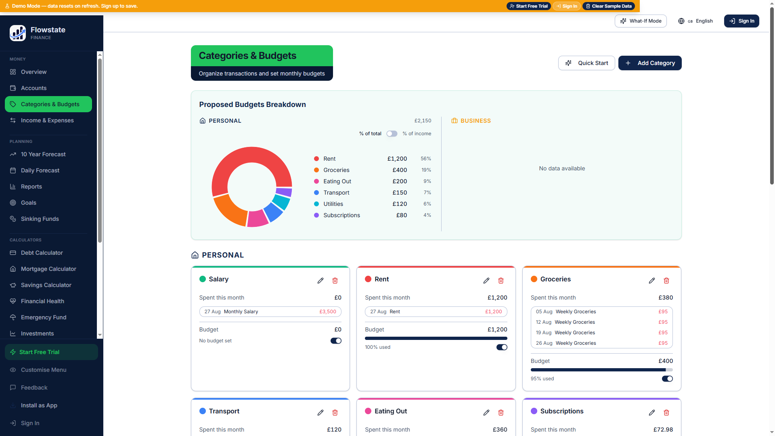775x436 pixels.
Task: Toggle the Rent budget switch
Action: click(x=502, y=347)
